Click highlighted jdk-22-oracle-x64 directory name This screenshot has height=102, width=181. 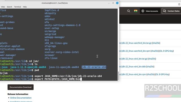click(94, 67)
